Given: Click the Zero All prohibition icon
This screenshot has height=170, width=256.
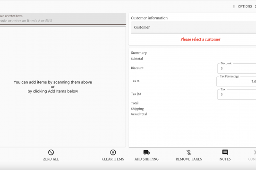Looking at the screenshot, I should (51, 153).
